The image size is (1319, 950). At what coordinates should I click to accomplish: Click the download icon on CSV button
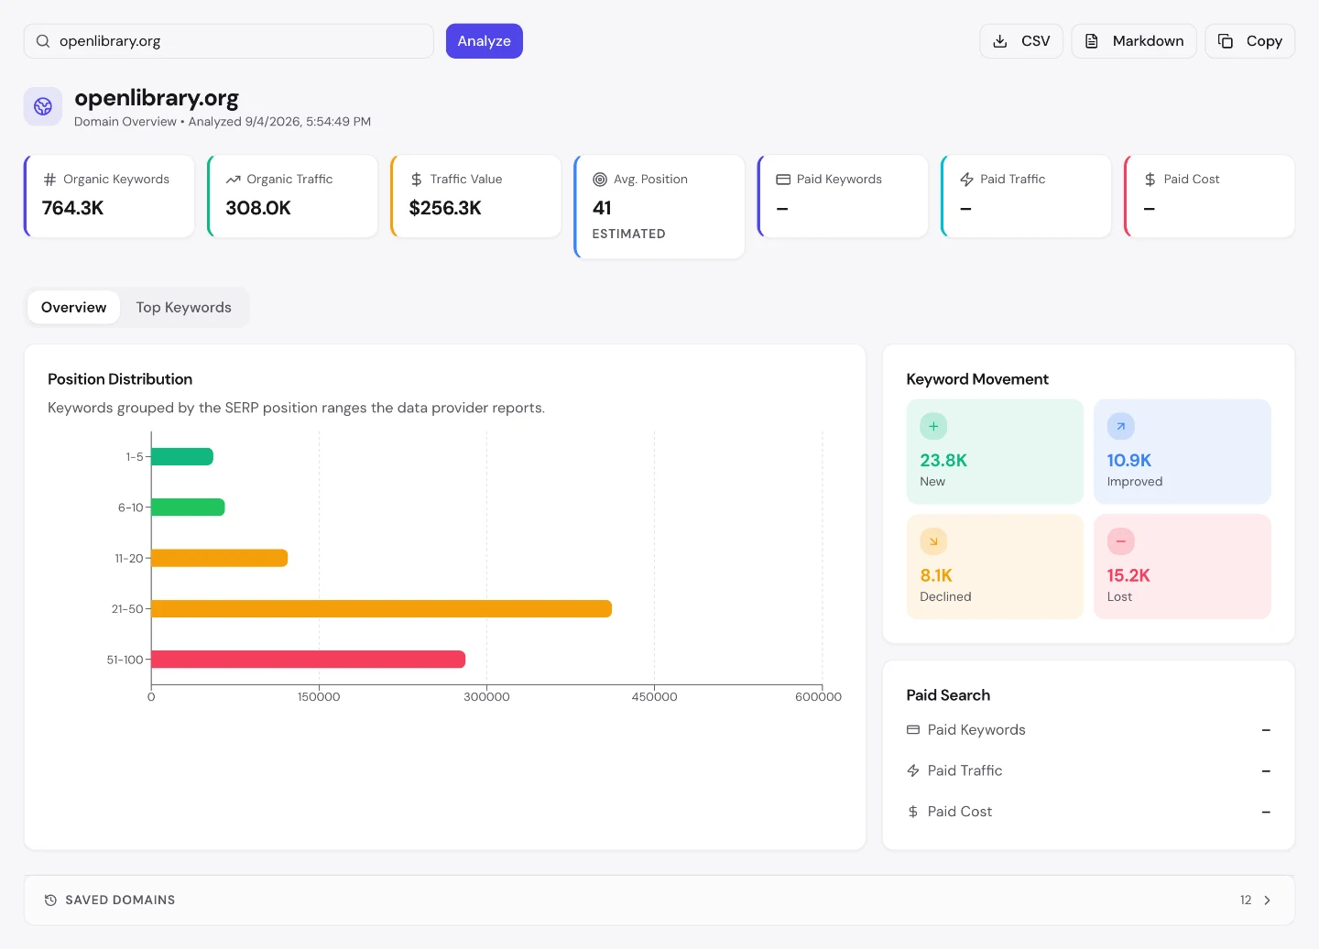(x=1000, y=41)
